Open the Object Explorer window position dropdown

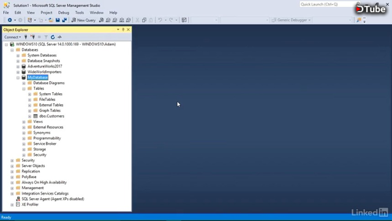tap(118, 29)
